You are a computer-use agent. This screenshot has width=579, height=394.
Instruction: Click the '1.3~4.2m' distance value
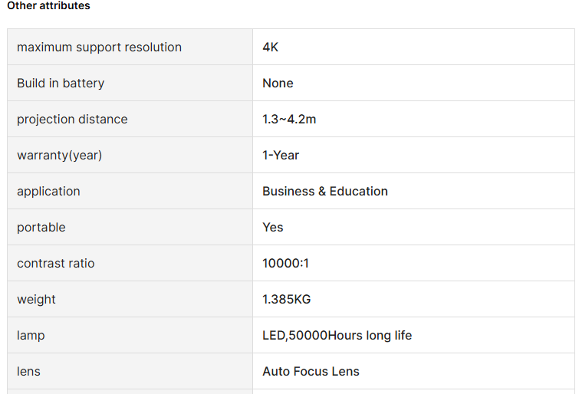[x=289, y=120]
